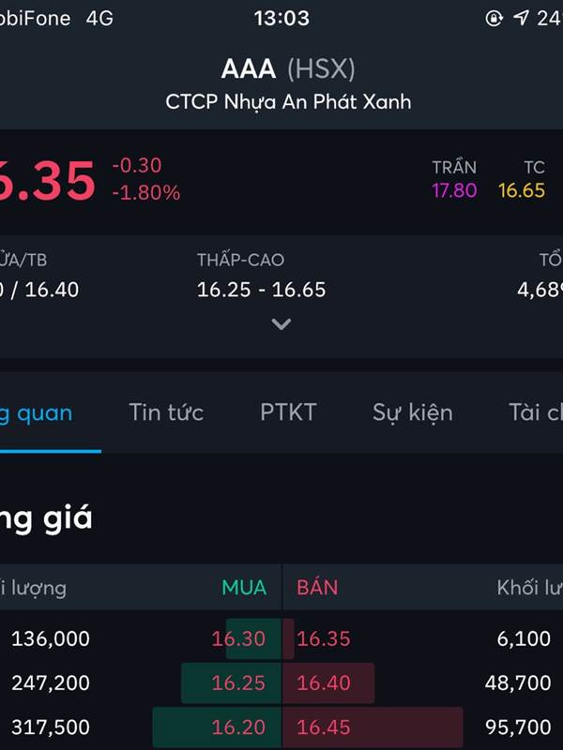This screenshot has width=563, height=750.
Task: Tap the TC reference price 16.65
Action: point(522,190)
